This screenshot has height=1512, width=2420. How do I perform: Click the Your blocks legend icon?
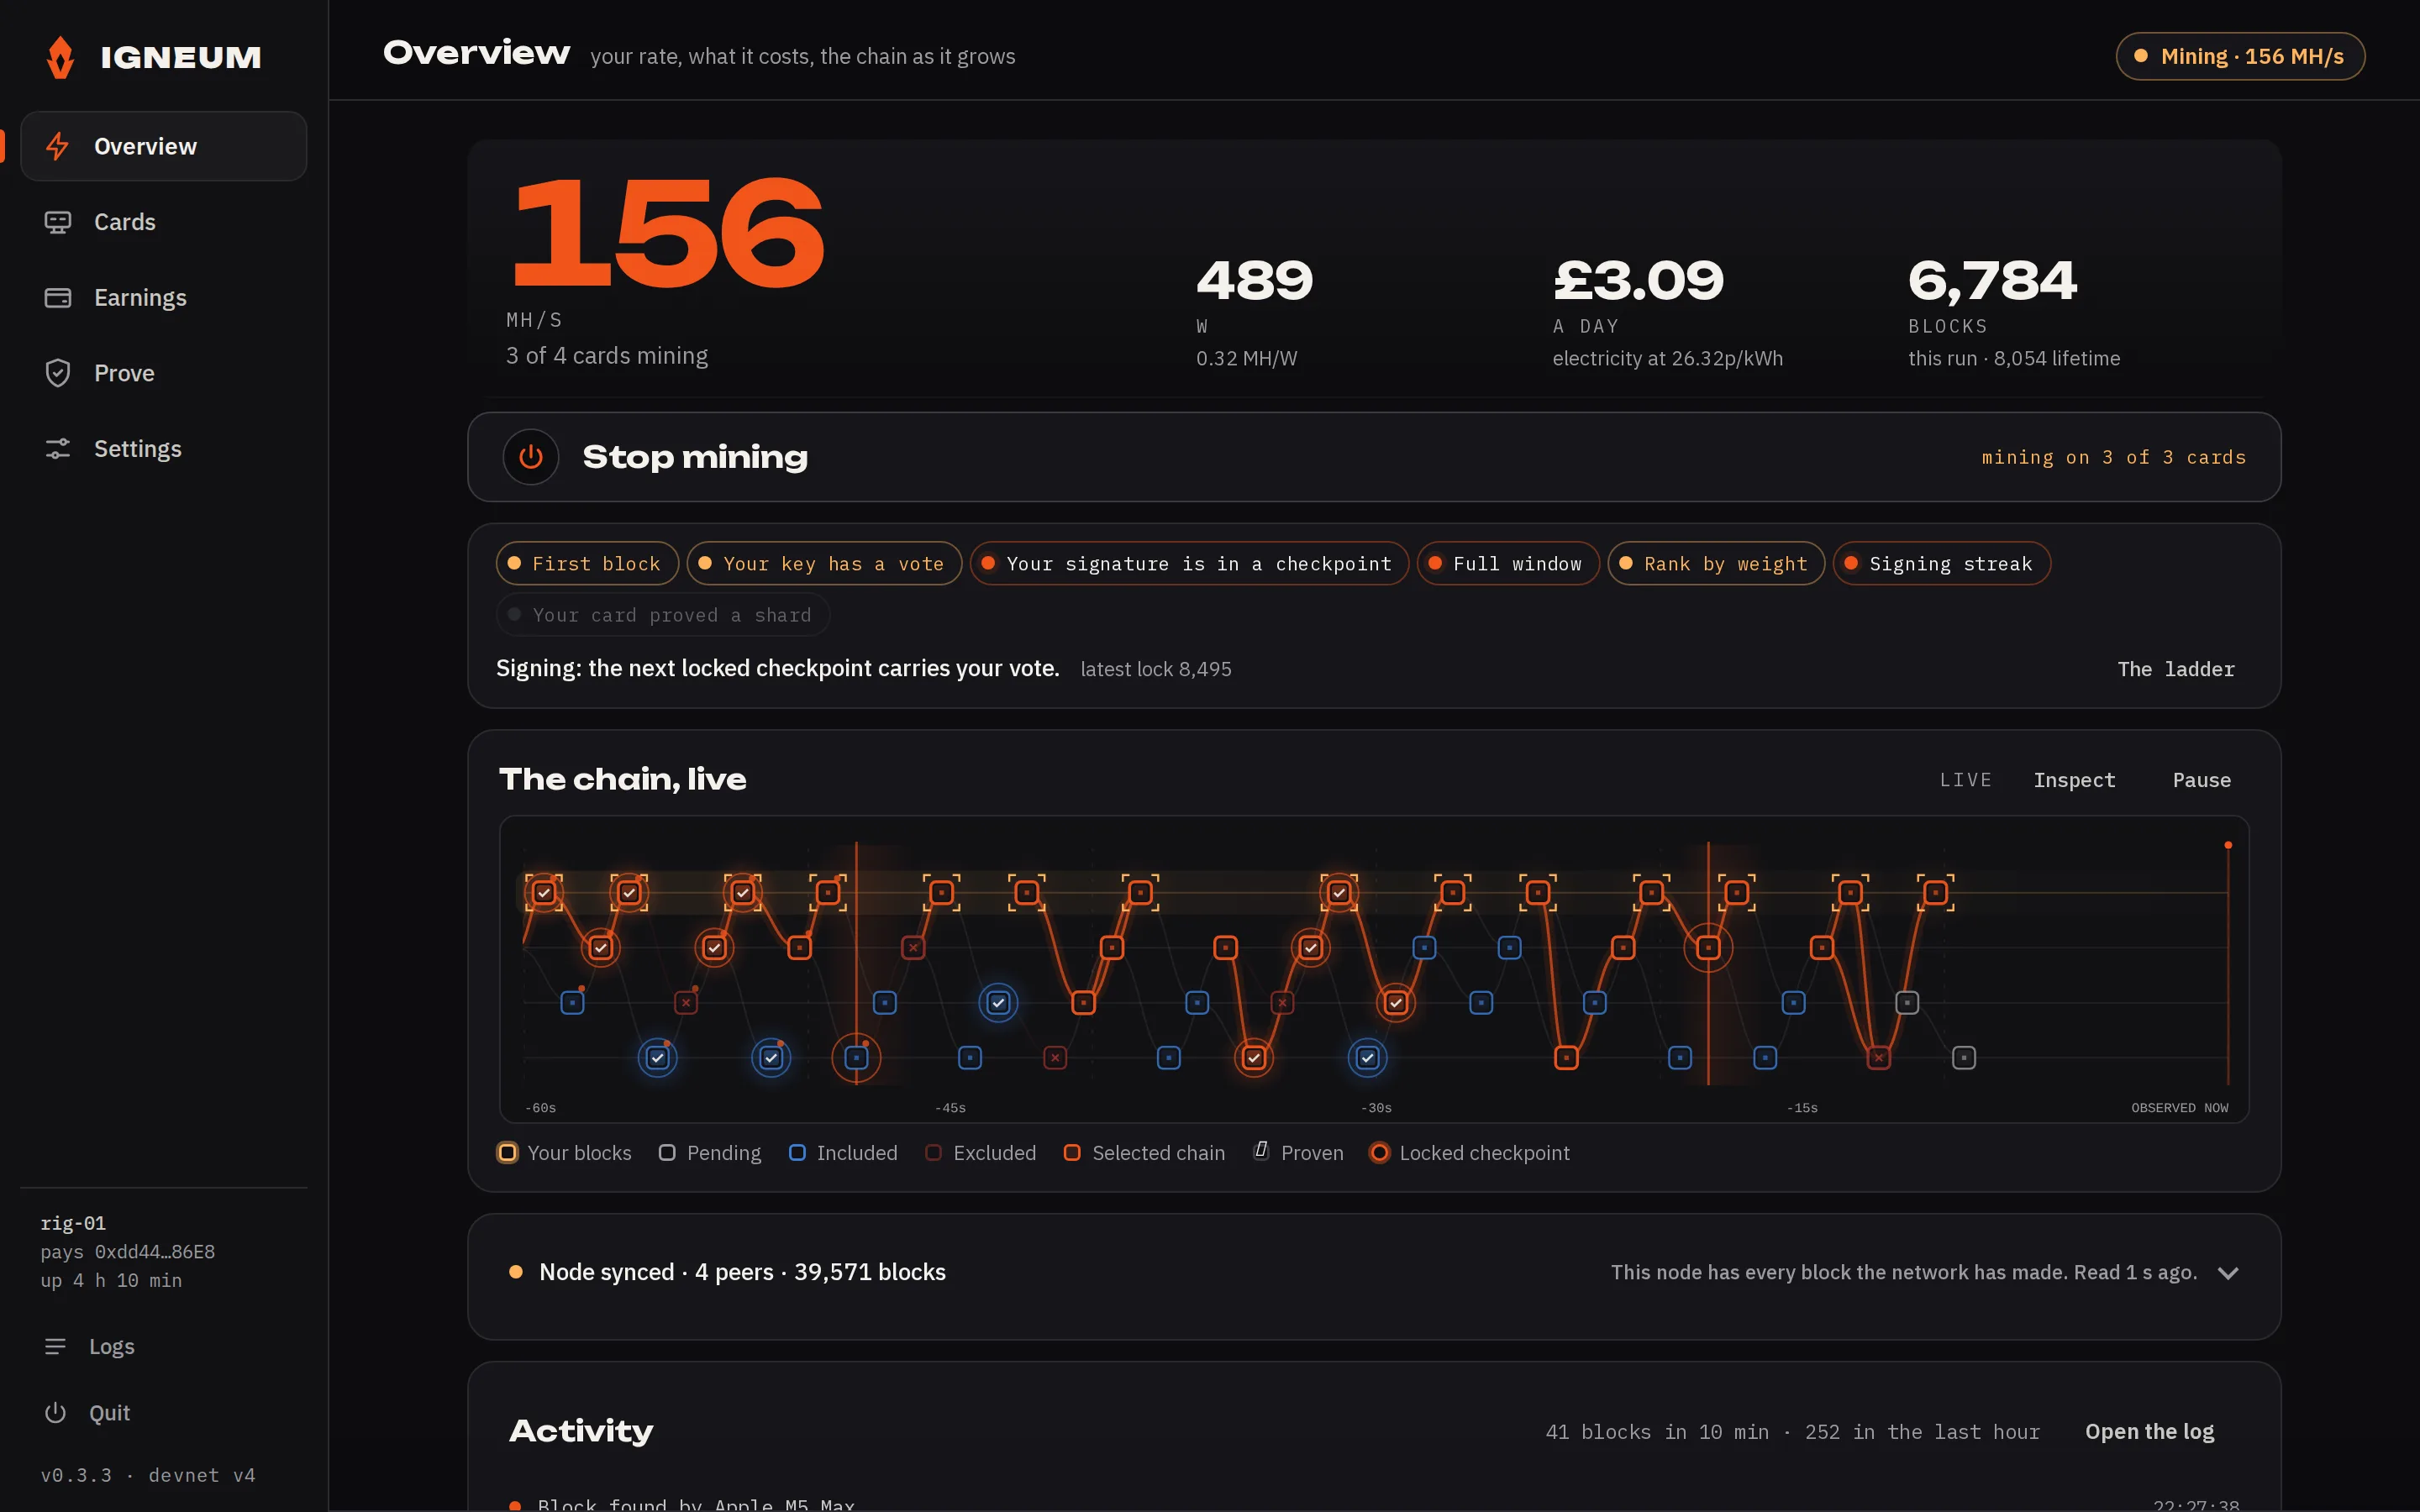pyautogui.click(x=507, y=1153)
